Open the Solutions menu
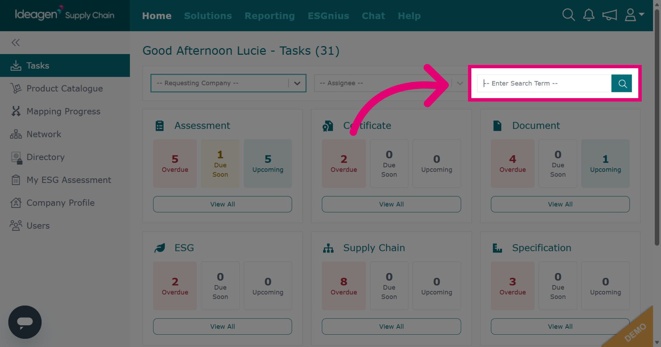This screenshot has height=347, width=661. click(x=208, y=16)
